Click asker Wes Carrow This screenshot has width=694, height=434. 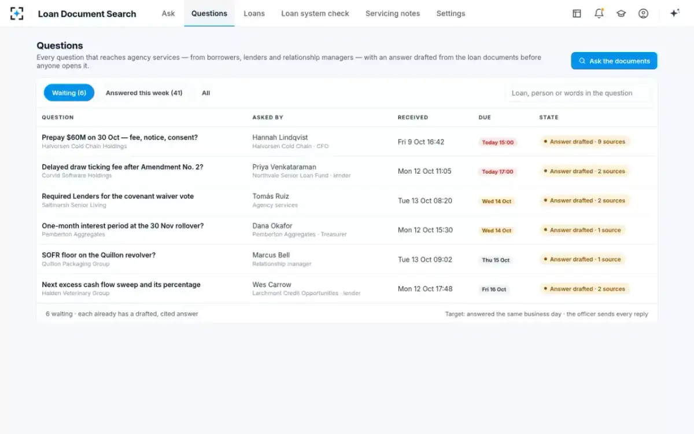272,285
